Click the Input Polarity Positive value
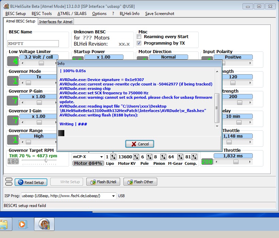Viewport: 279px width, 238px height. point(233,57)
